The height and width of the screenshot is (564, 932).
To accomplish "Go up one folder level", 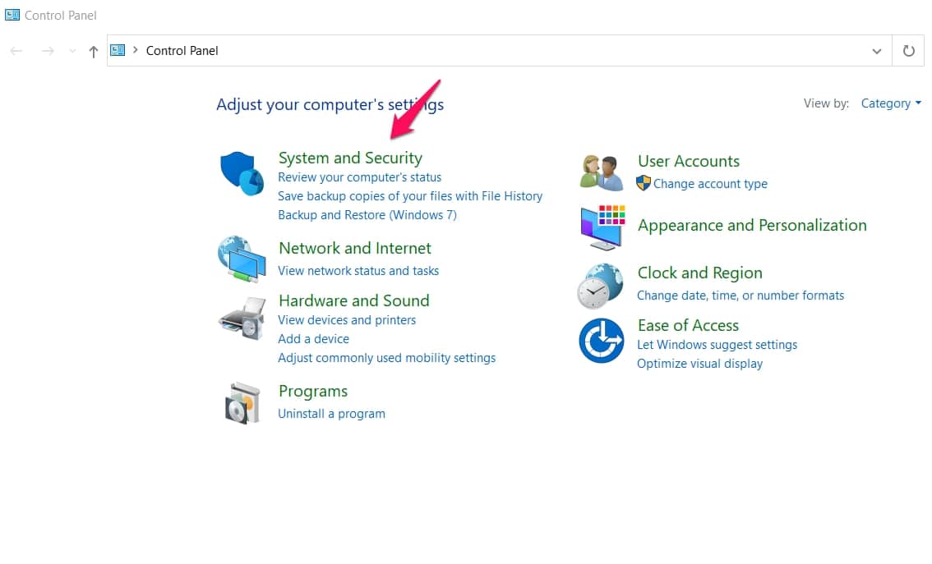I will pos(94,52).
